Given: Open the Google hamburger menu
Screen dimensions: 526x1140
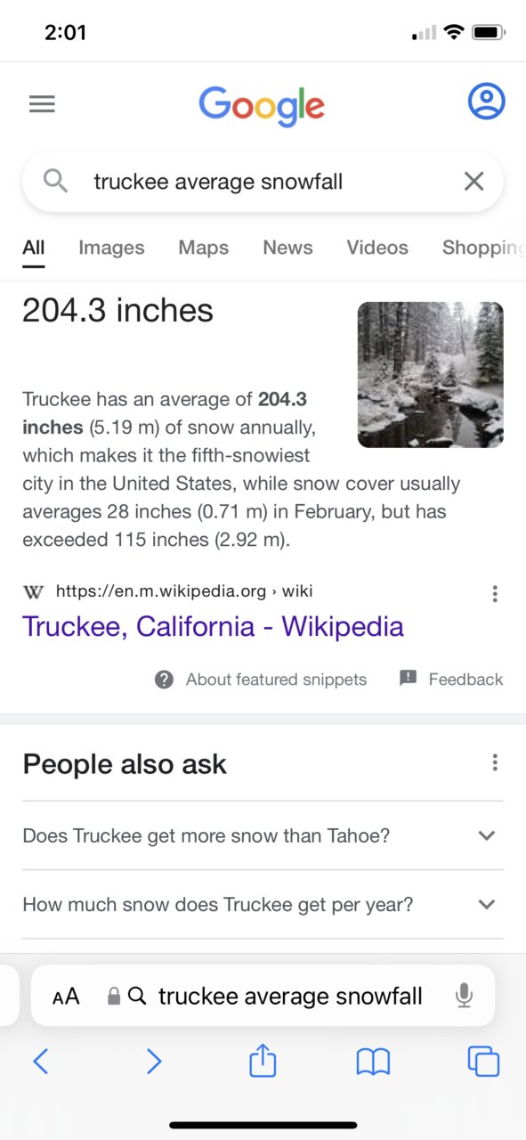Looking at the screenshot, I should [x=42, y=104].
